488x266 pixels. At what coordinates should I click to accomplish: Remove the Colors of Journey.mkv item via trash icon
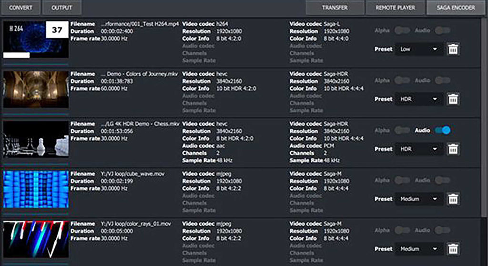(453, 99)
